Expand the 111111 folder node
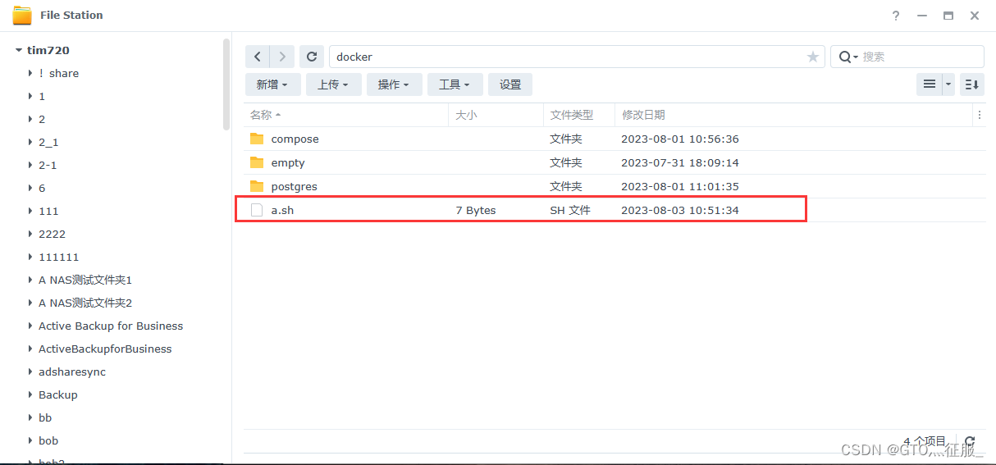 [30, 257]
